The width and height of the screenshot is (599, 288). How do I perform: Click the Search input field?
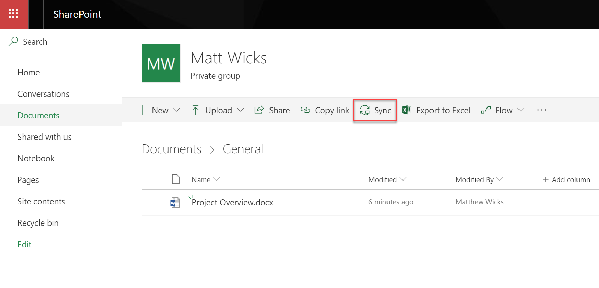point(61,42)
